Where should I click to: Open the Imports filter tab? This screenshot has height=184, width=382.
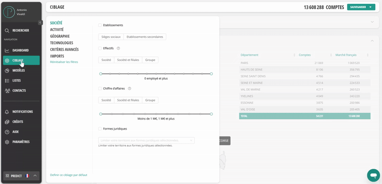pyautogui.click(x=57, y=56)
